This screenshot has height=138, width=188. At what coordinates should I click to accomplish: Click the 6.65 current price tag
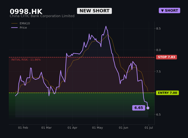139,108
